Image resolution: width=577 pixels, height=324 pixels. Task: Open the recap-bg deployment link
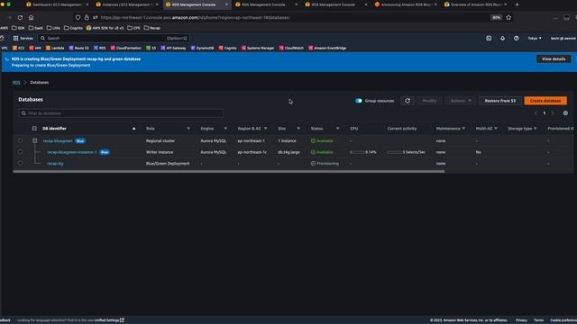tap(55, 164)
